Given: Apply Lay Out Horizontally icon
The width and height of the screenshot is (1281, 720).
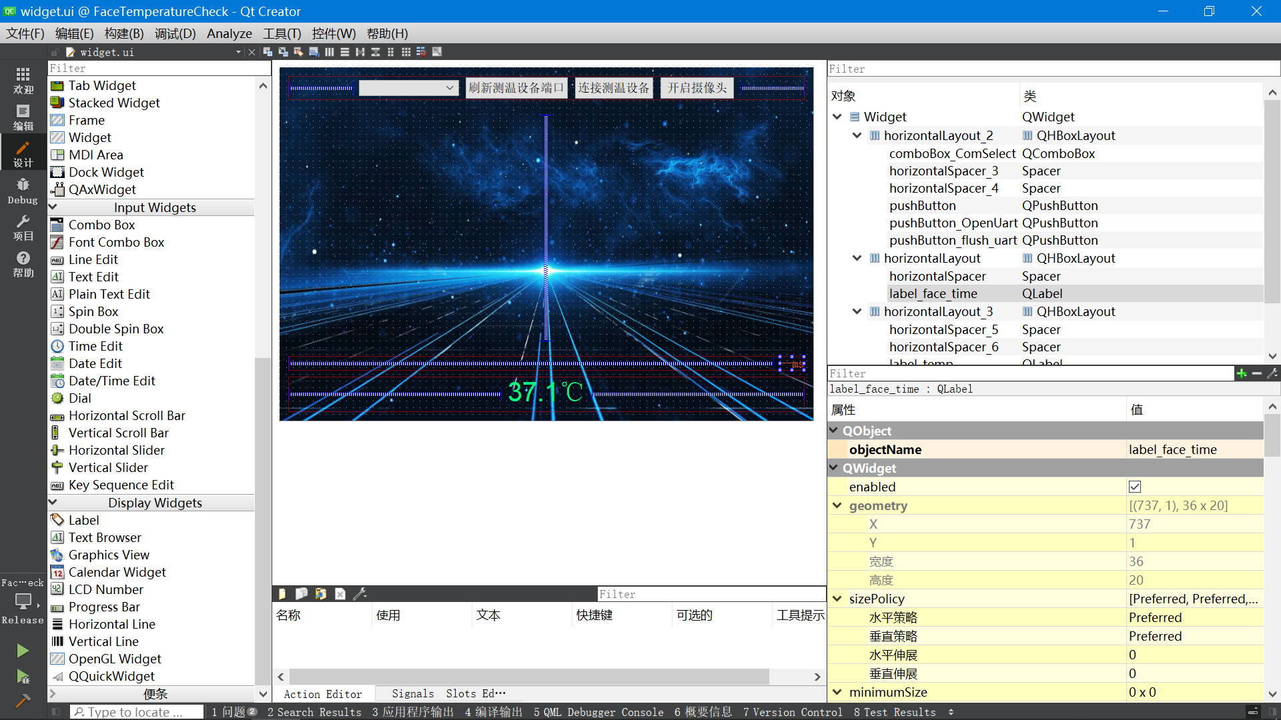Looking at the screenshot, I should [x=330, y=52].
